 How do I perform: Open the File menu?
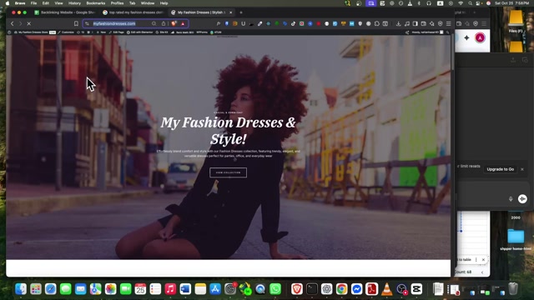pyautogui.click(x=33, y=3)
